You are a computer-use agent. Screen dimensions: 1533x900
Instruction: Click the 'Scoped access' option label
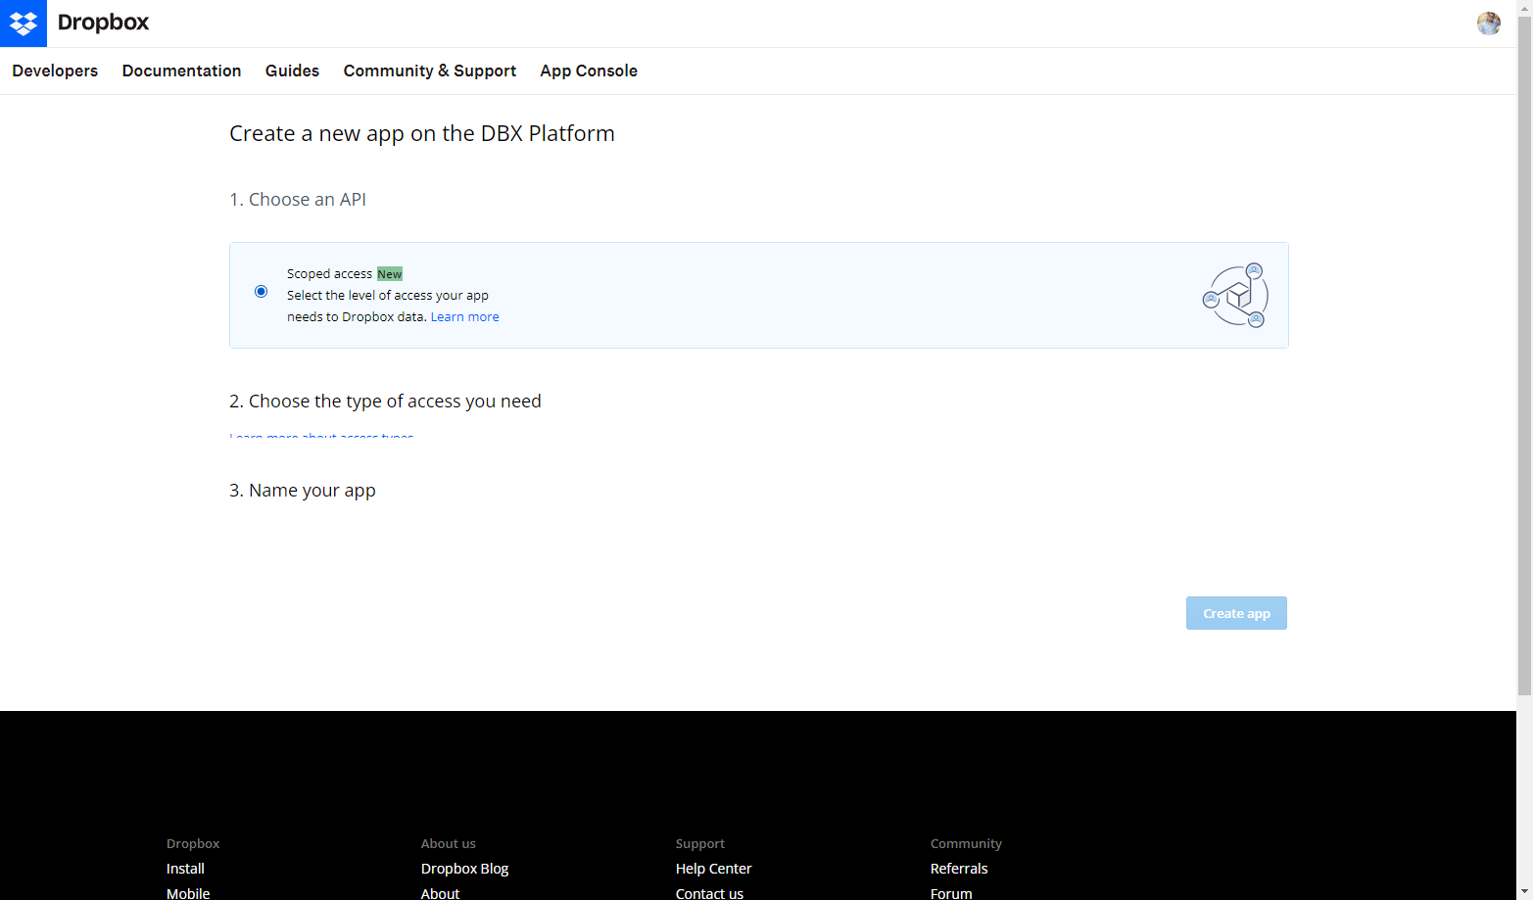tap(329, 274)
